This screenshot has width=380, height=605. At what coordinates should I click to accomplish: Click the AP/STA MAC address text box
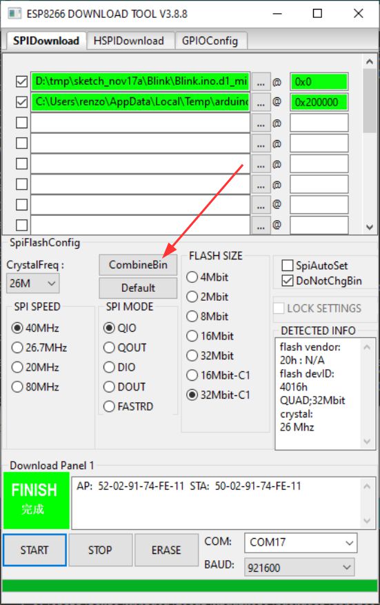point(223,503)
